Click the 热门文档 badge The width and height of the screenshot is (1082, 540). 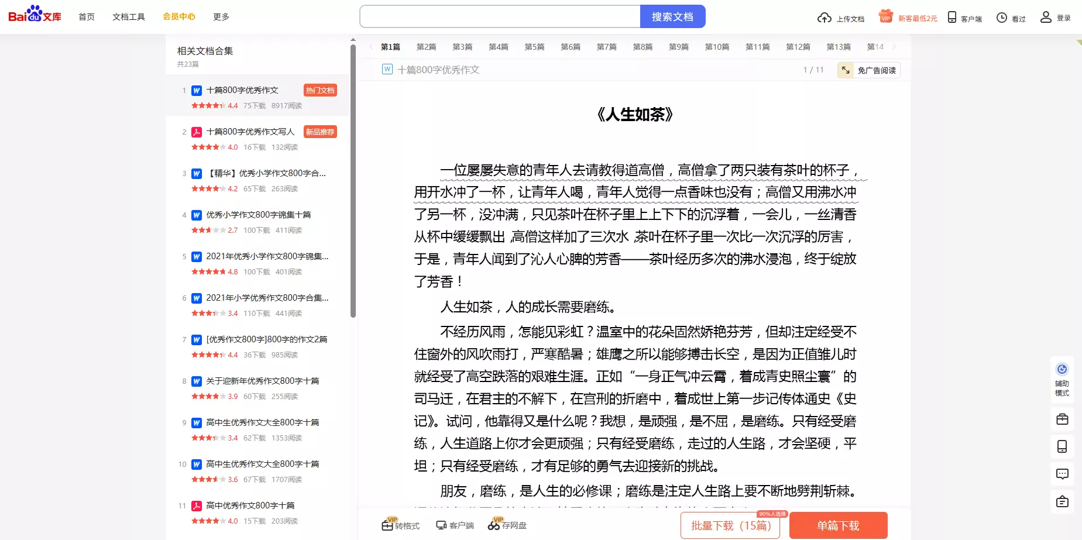click(x=320, y=90)
